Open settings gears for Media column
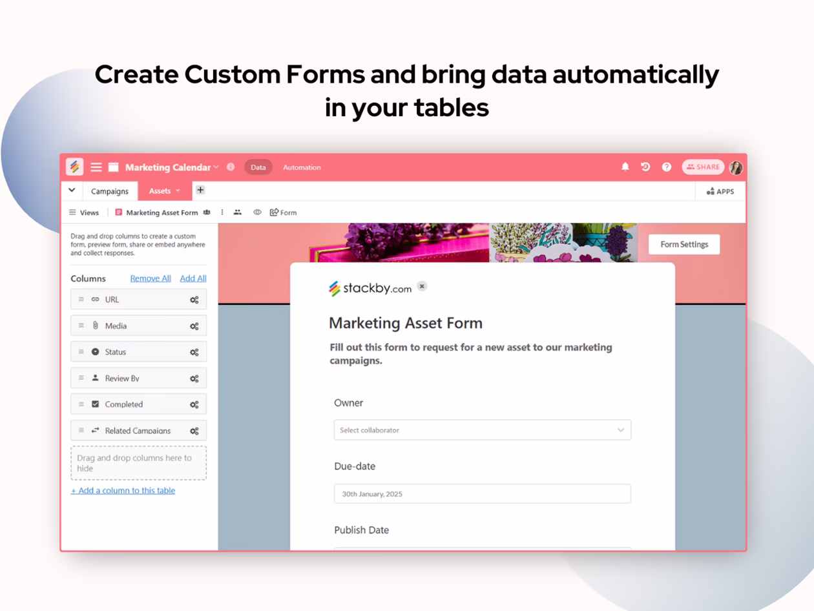The width and height of the screenshot is (814, 611). tap(194, 326)
